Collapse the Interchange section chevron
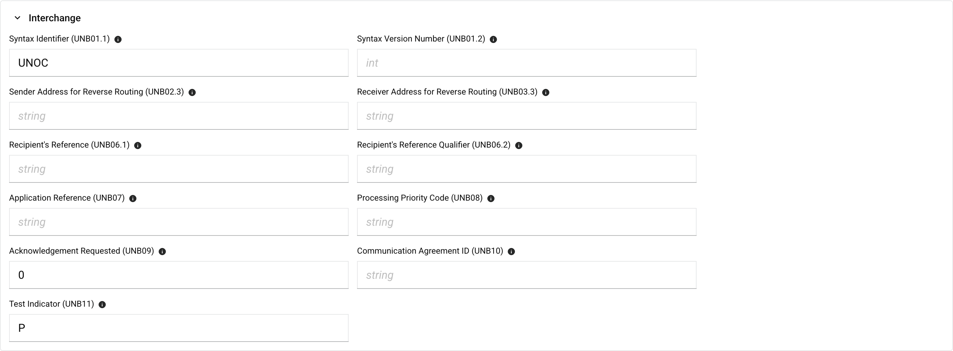 pos(17,18)
